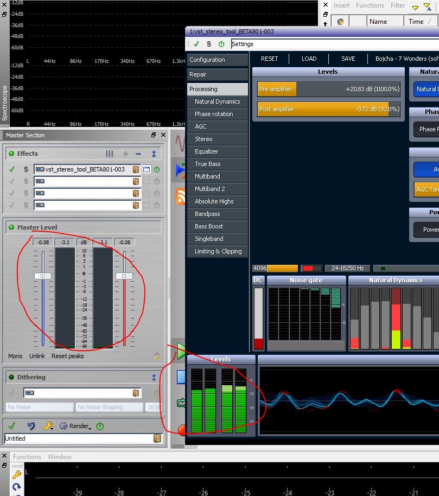Click the RESET button in Stereo Tool
439x496 pixels.
pyautogui.click(x=270, y=59)
